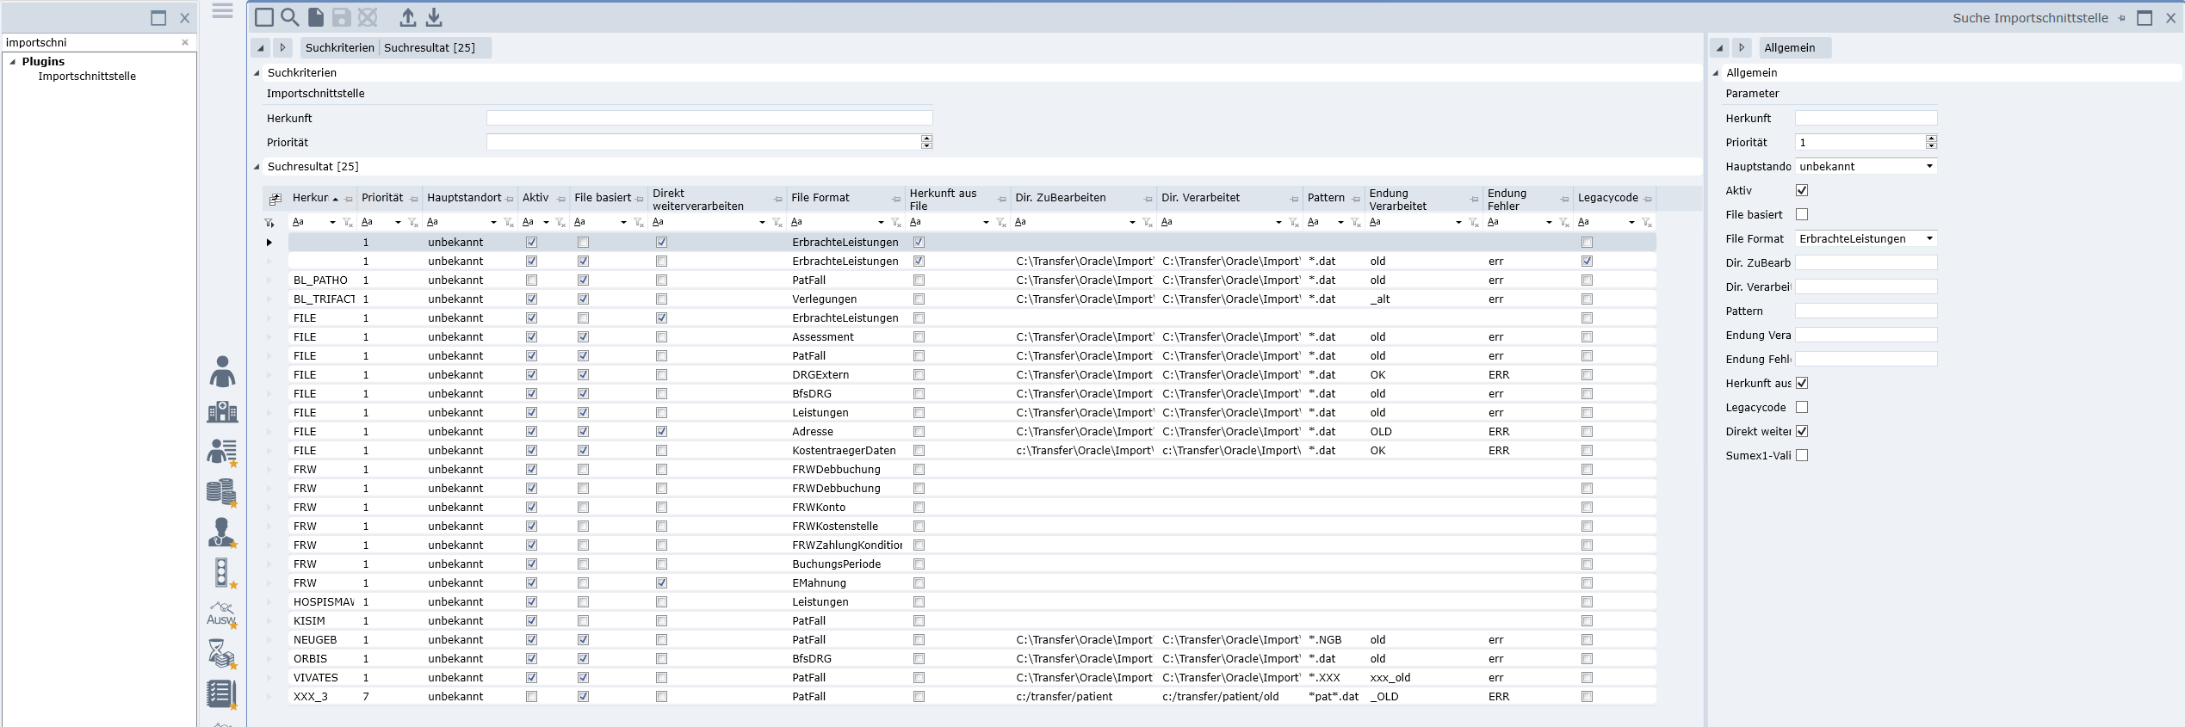Open the coin stacks sidebar icon
The width and height of the screenshot is (2185, 727).
point(221,492)
